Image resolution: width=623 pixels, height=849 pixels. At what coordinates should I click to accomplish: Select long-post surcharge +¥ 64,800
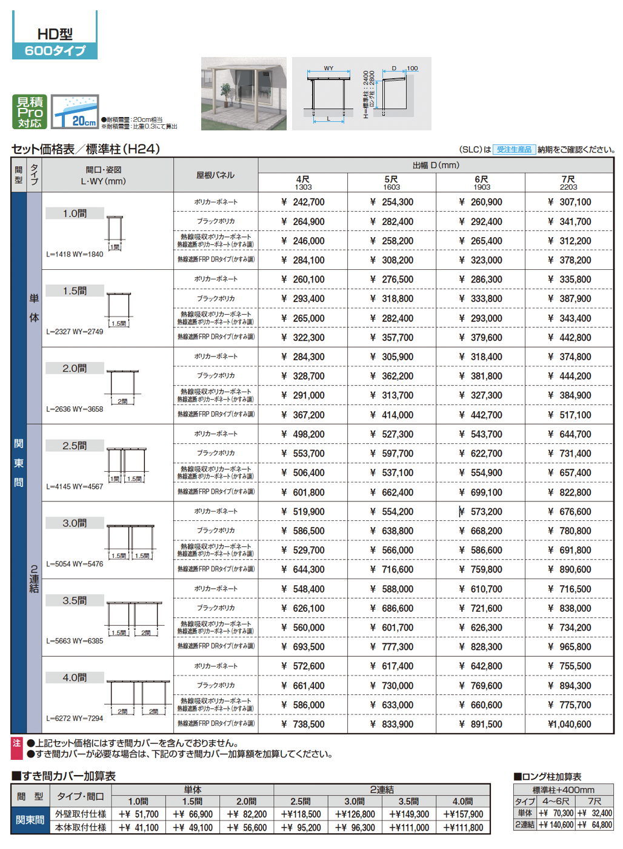[595, 825]
